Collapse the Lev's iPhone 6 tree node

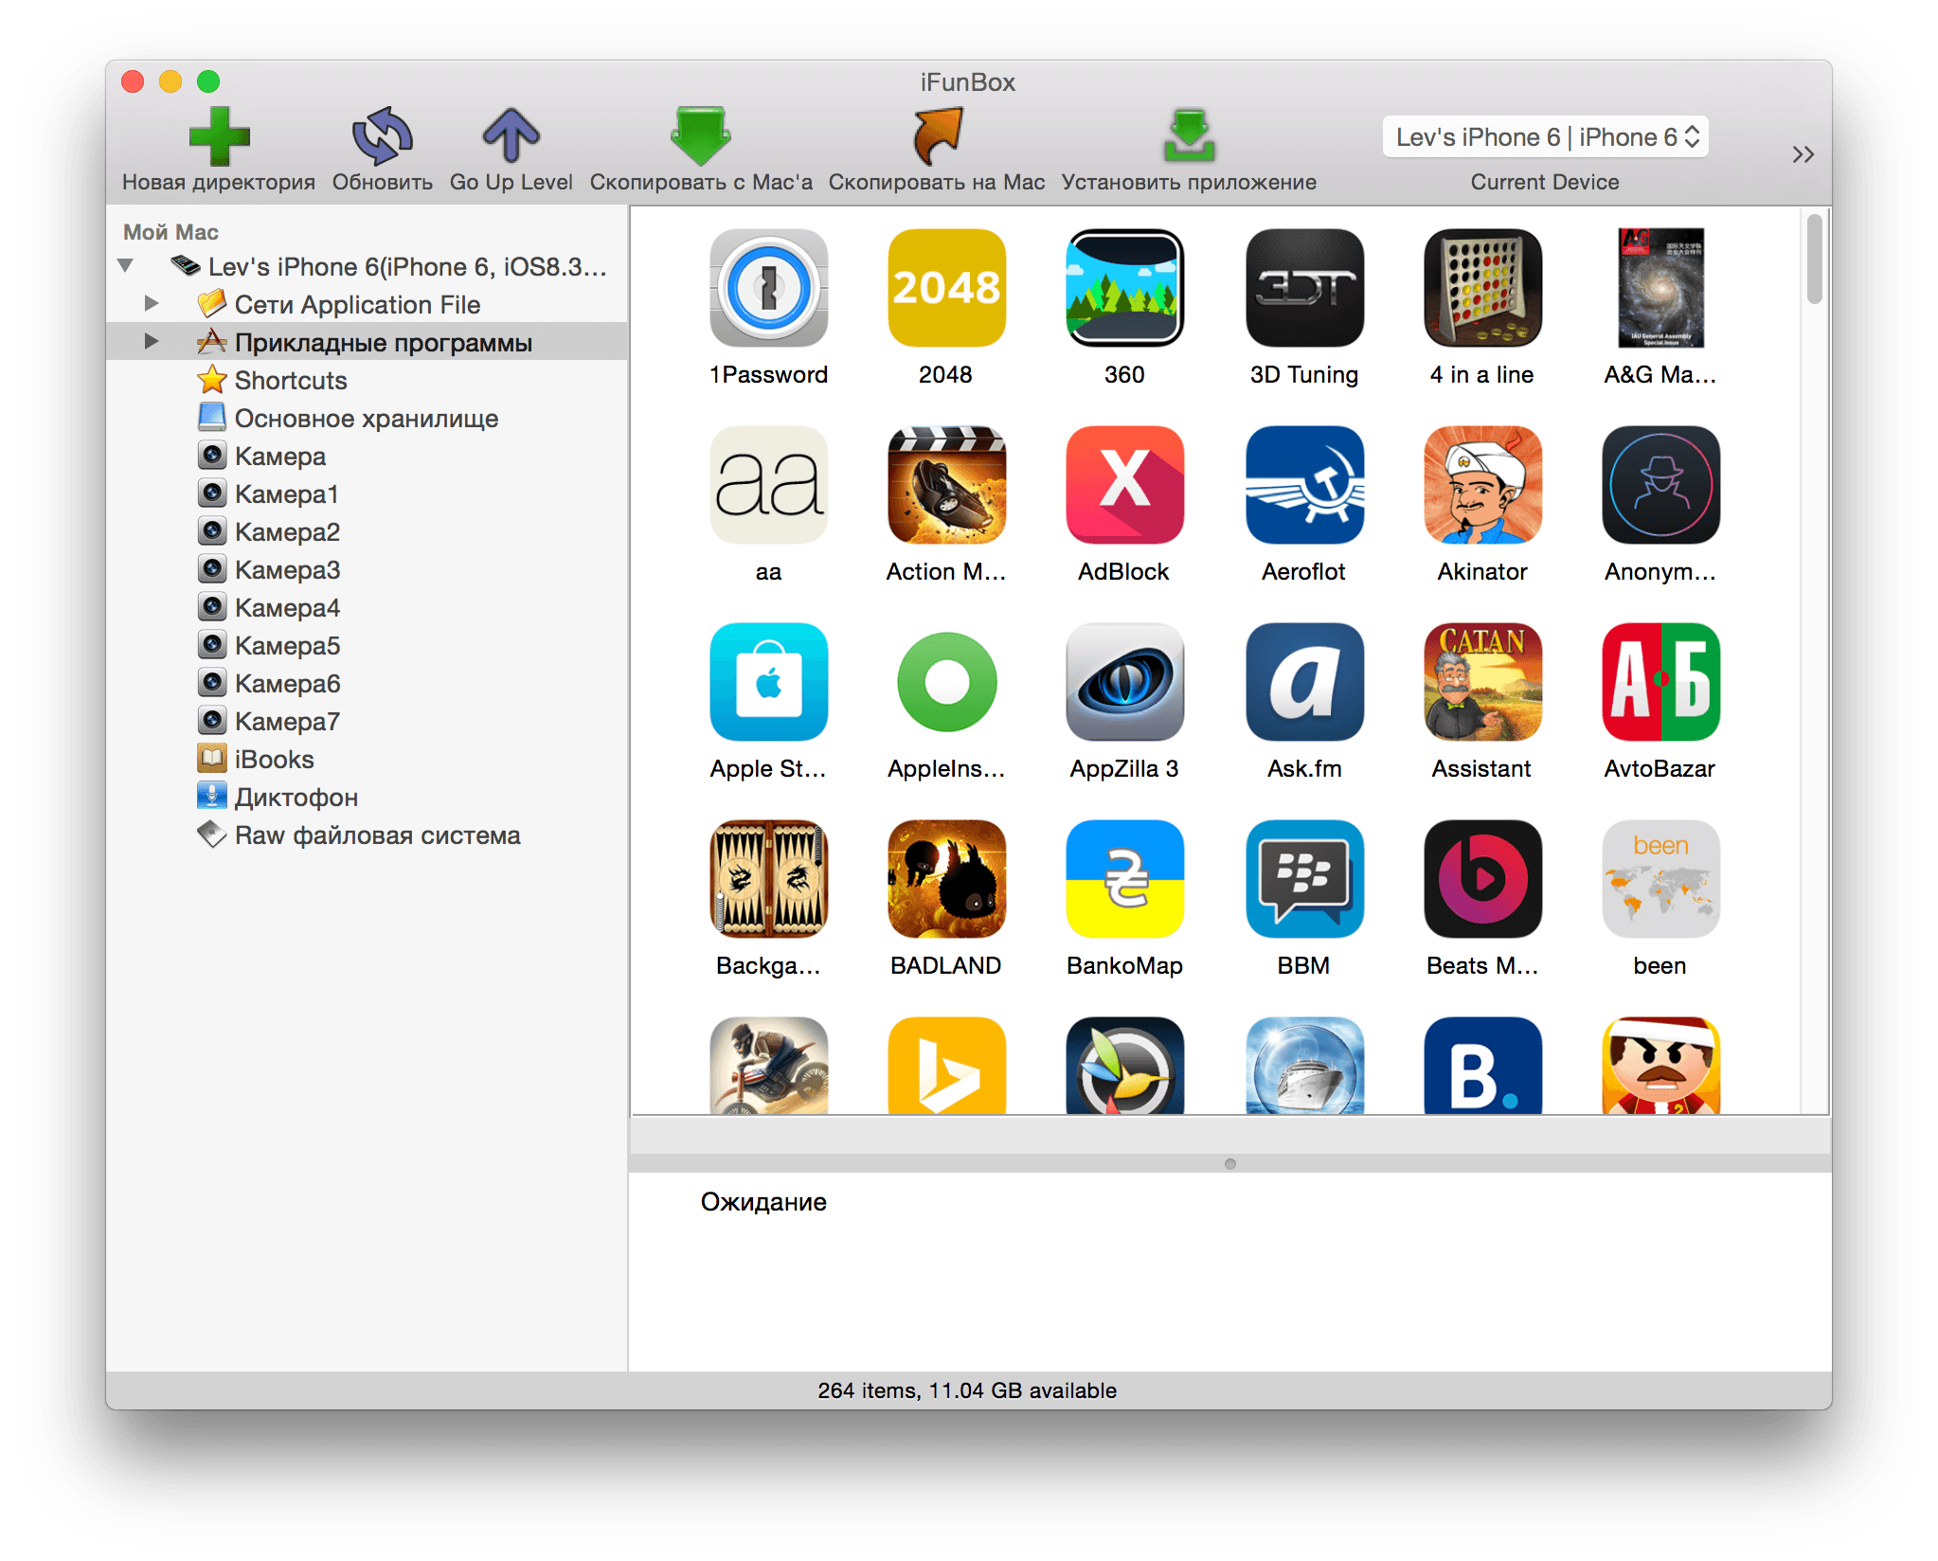click(126, 266)
